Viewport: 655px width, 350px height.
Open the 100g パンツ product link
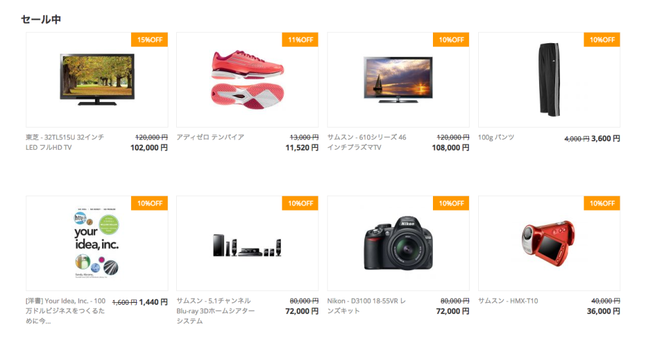(x=496, y=137)
